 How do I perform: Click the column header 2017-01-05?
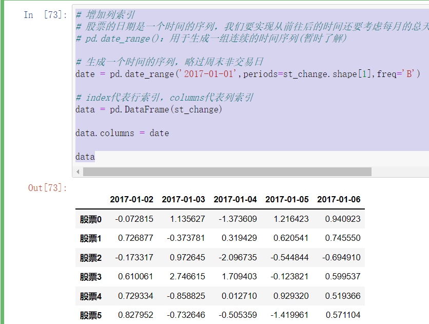point(287,200)
